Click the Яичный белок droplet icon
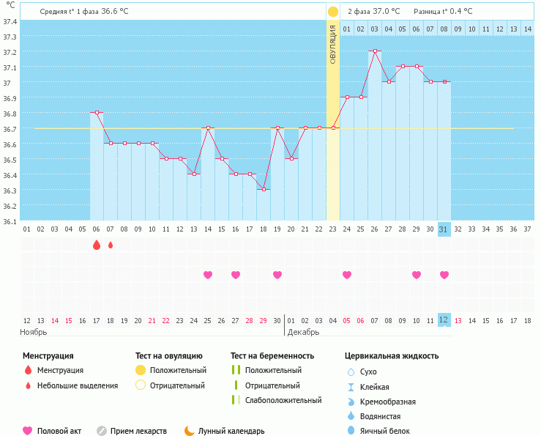The width and height of the screenshot is (541, 436). [x=350, y=431]
